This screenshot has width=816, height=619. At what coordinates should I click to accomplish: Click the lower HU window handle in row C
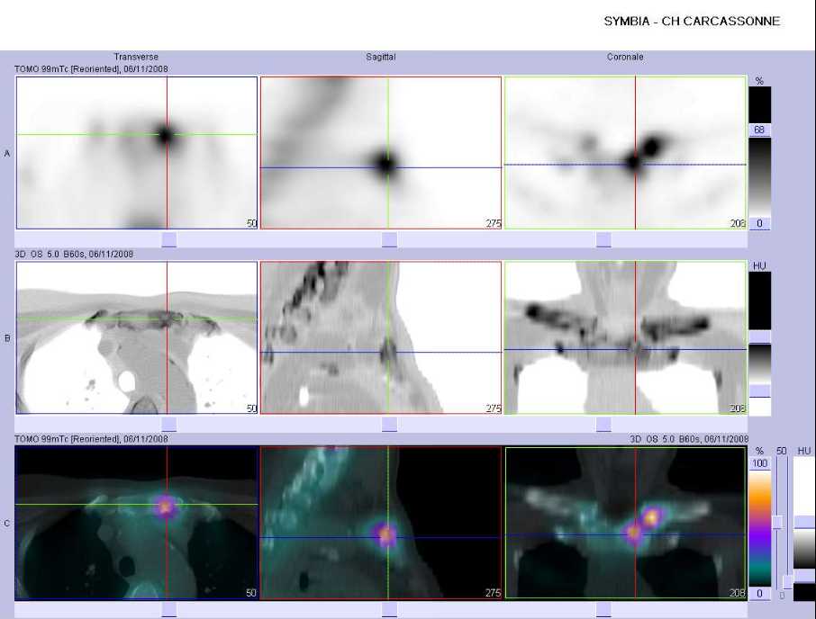(804, 575)
